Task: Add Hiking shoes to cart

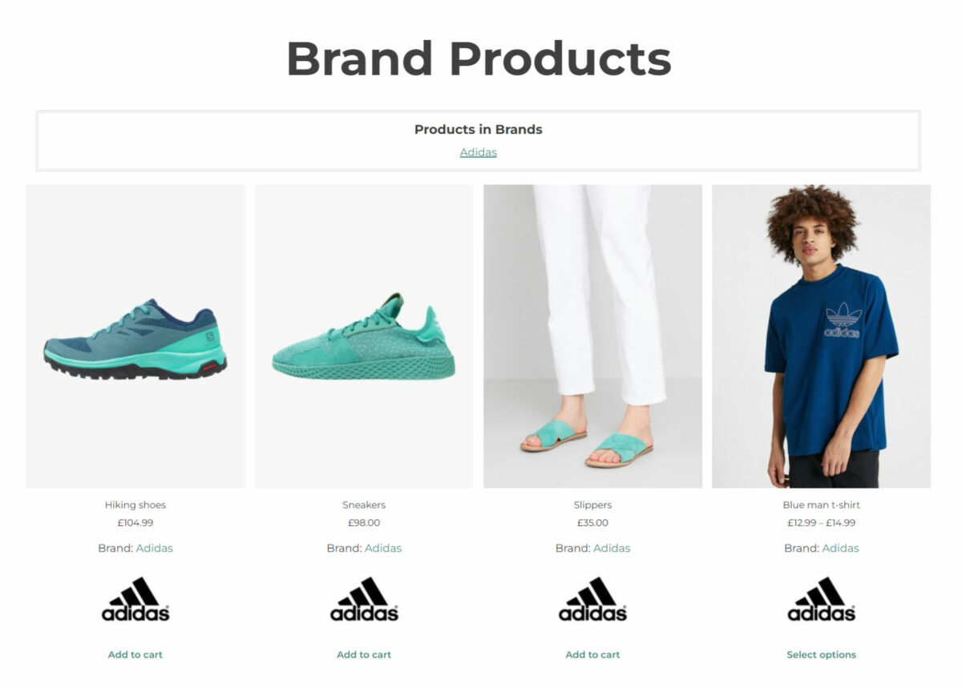Action: click(135, 654)
